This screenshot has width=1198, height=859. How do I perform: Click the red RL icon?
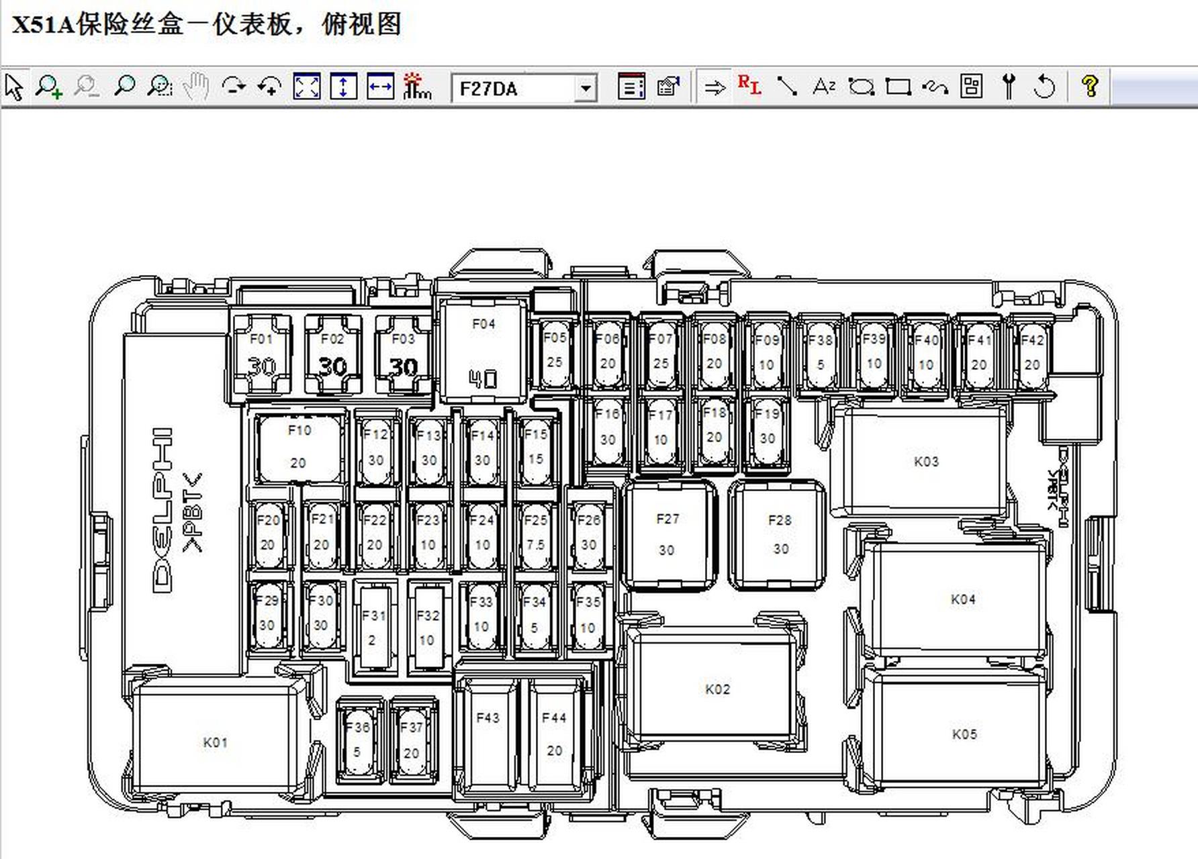click(749, 86)
